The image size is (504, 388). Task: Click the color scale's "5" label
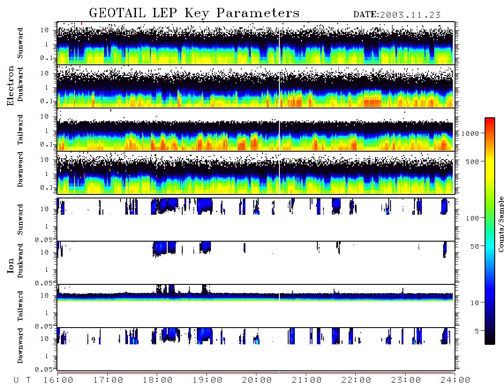pyautogui.click(x=477, y=331)
